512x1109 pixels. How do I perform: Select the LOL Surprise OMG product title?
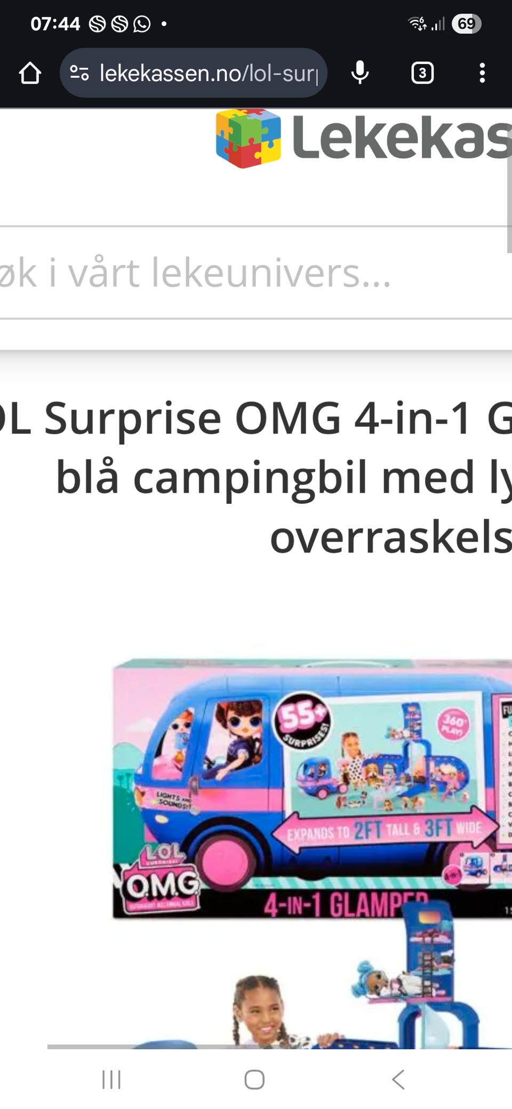(256, 477)
